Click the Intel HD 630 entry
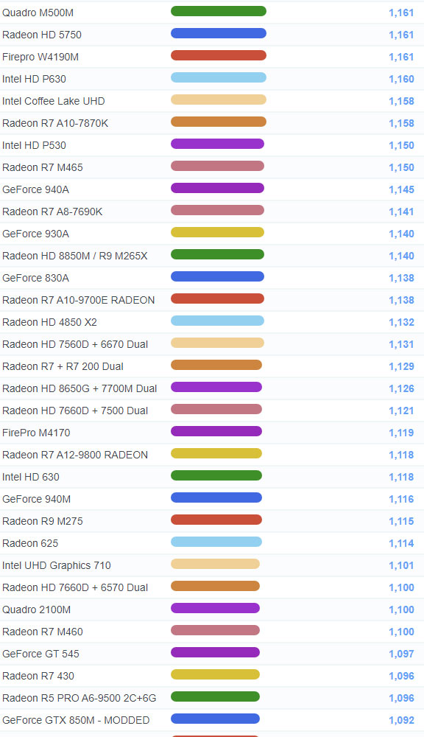The height and width of the screenshot is (737, 424). [30, 477]
